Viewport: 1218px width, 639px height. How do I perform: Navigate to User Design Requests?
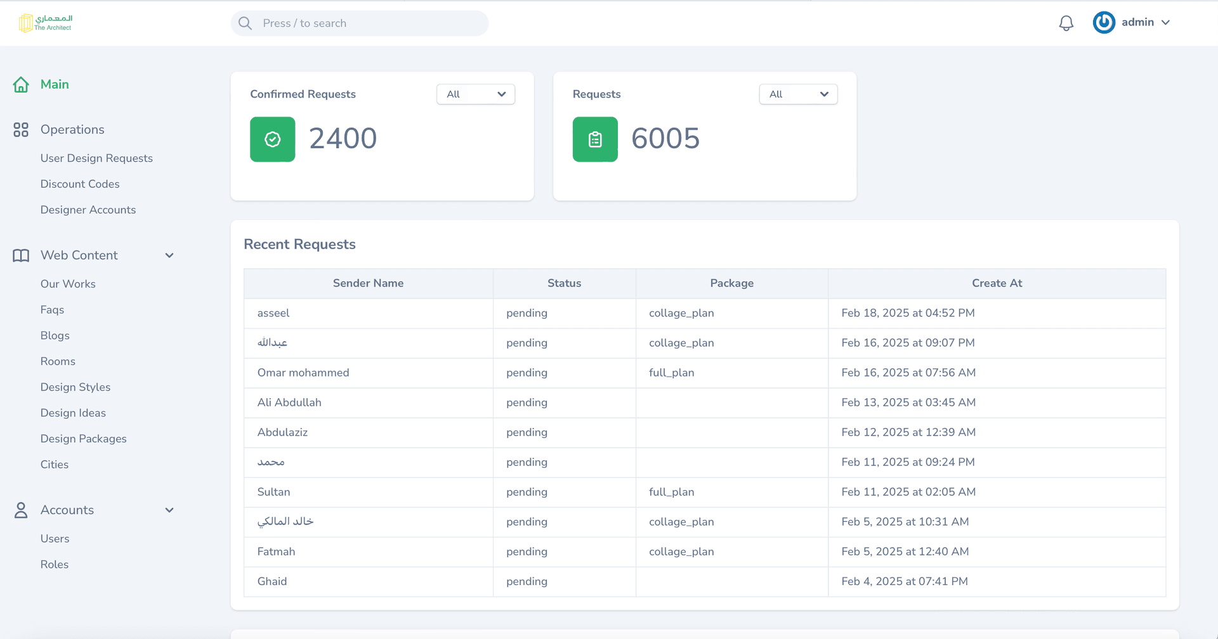coord(96,158)
